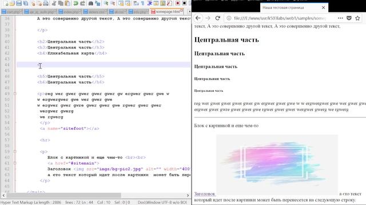Bookmark the page with the star icon

(357, 18)
